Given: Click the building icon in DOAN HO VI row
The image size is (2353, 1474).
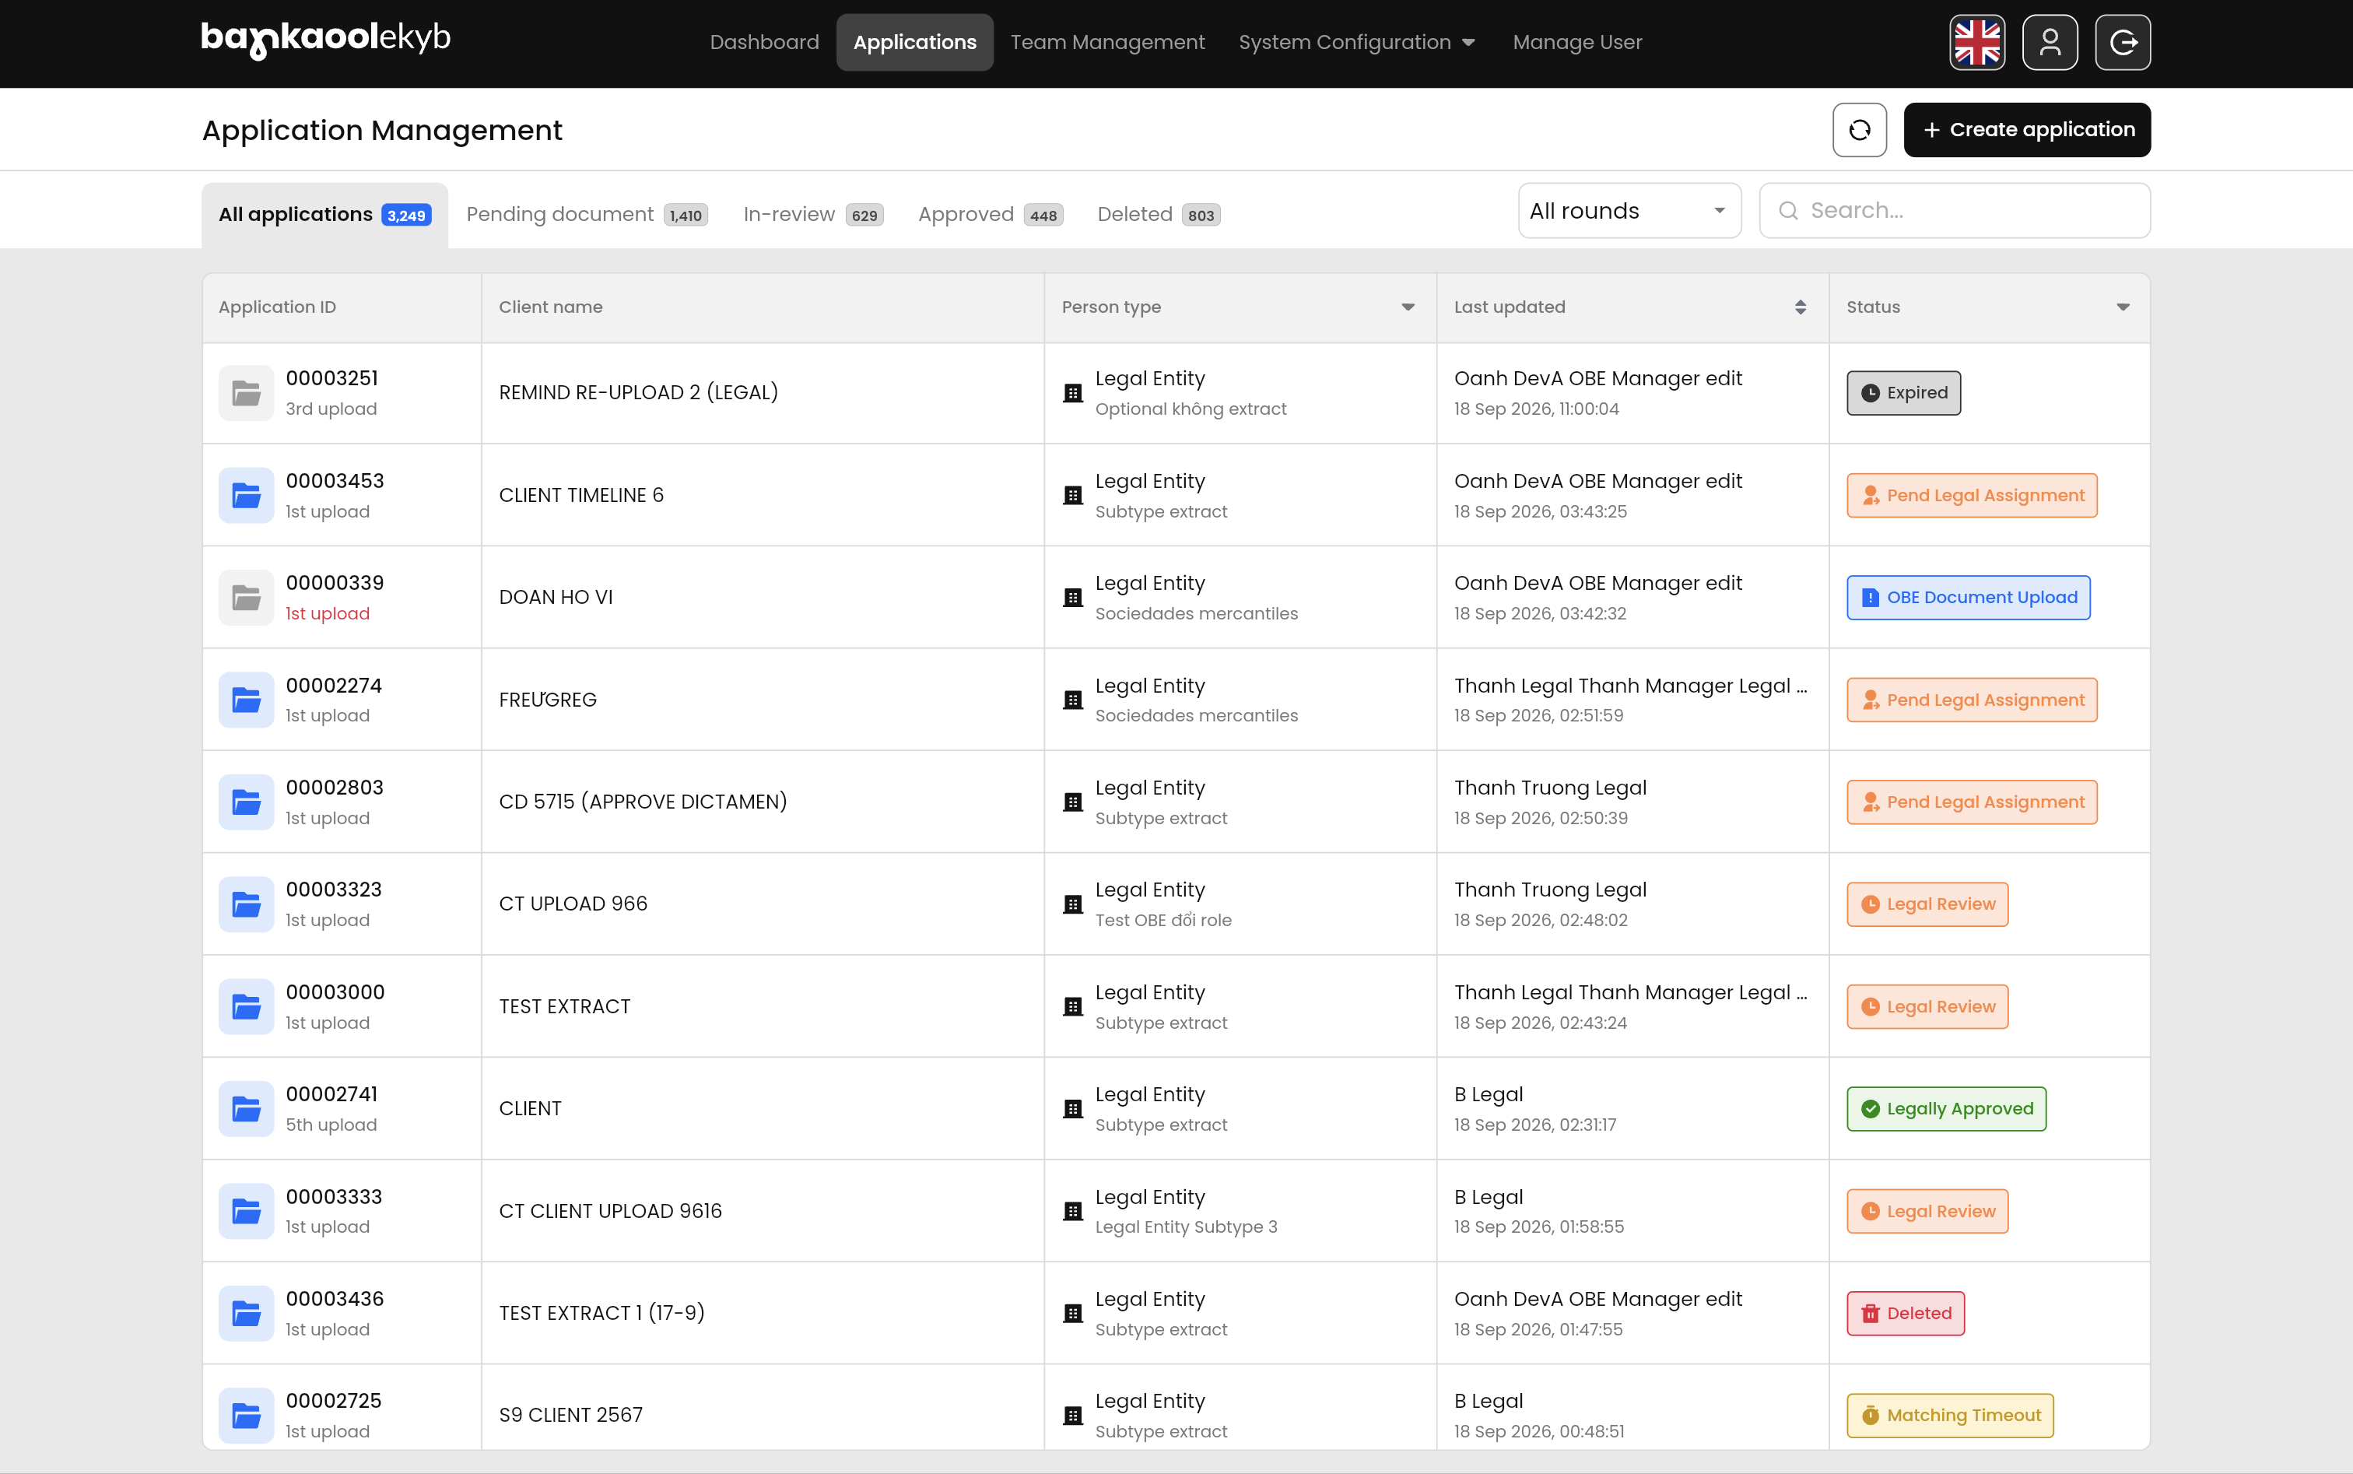Looking at the screenshot, I should click(1073, 598).
